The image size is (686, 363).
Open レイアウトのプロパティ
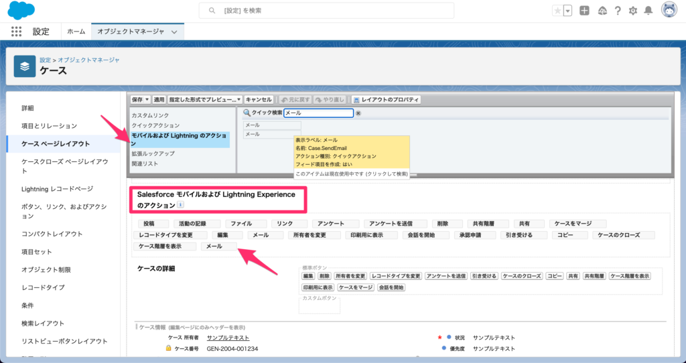coord(386,100)
